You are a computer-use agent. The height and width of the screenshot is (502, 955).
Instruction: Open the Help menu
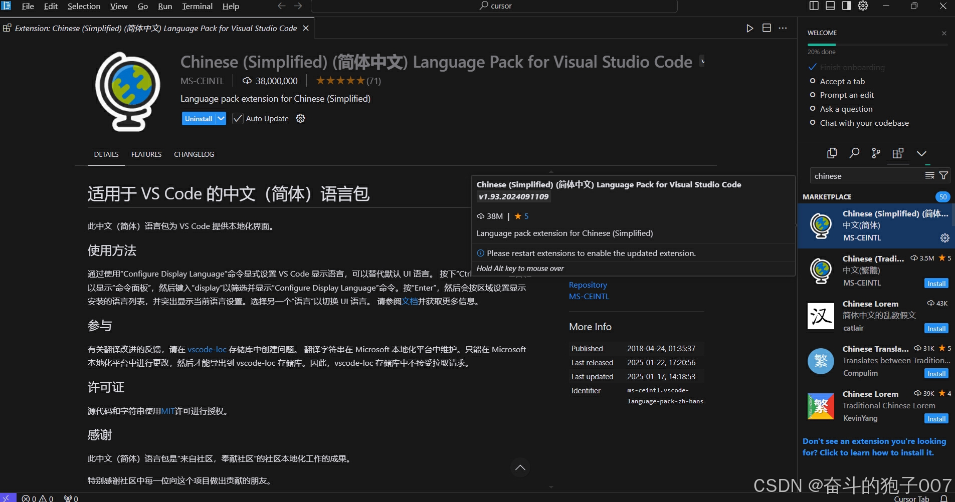231,6
